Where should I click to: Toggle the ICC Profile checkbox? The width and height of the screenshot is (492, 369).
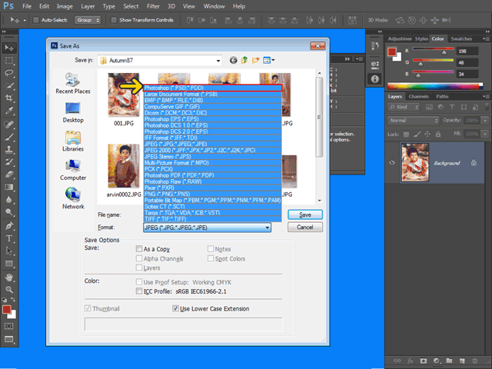[x=138, y=291]
